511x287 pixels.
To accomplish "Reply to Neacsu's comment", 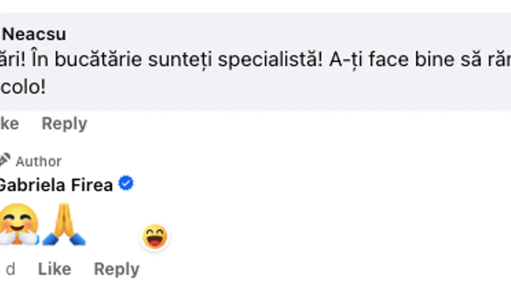I will tap(64, 124).
